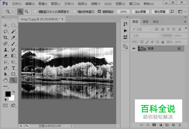Add layer style fx icon

(148, 125)
